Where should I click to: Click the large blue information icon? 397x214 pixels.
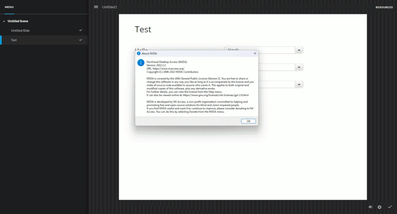coord(141,62)
